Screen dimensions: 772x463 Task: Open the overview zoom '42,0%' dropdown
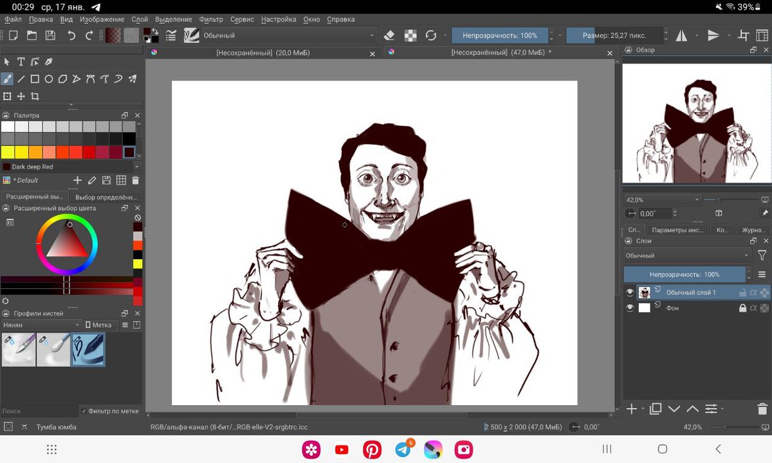[x=662, y=200]
